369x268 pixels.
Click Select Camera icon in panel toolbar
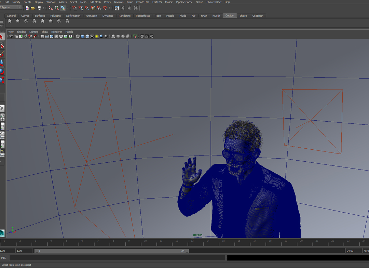tap(11, 36)
